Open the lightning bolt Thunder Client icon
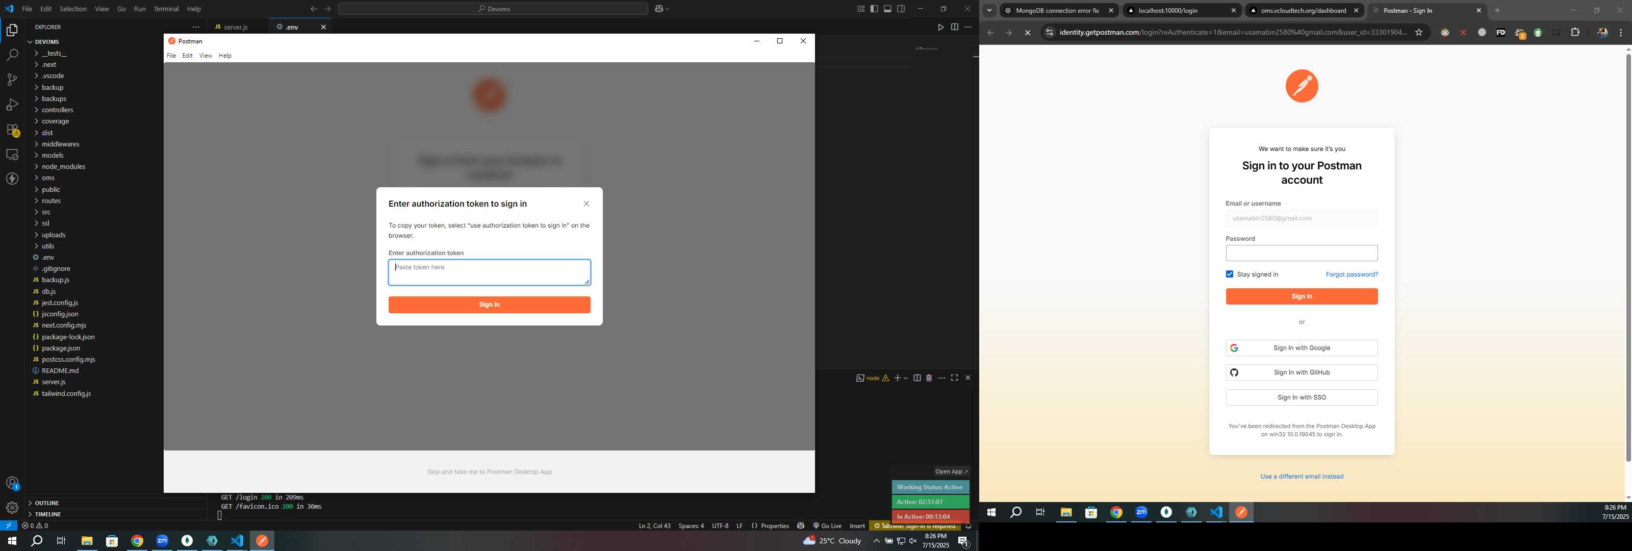Screen dimensions: 1632x551 pyautogui.click(x=12, y=179)
